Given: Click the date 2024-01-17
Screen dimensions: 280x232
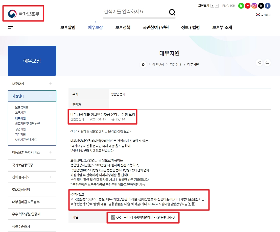Looking at the screenshot, I should 98,119.
